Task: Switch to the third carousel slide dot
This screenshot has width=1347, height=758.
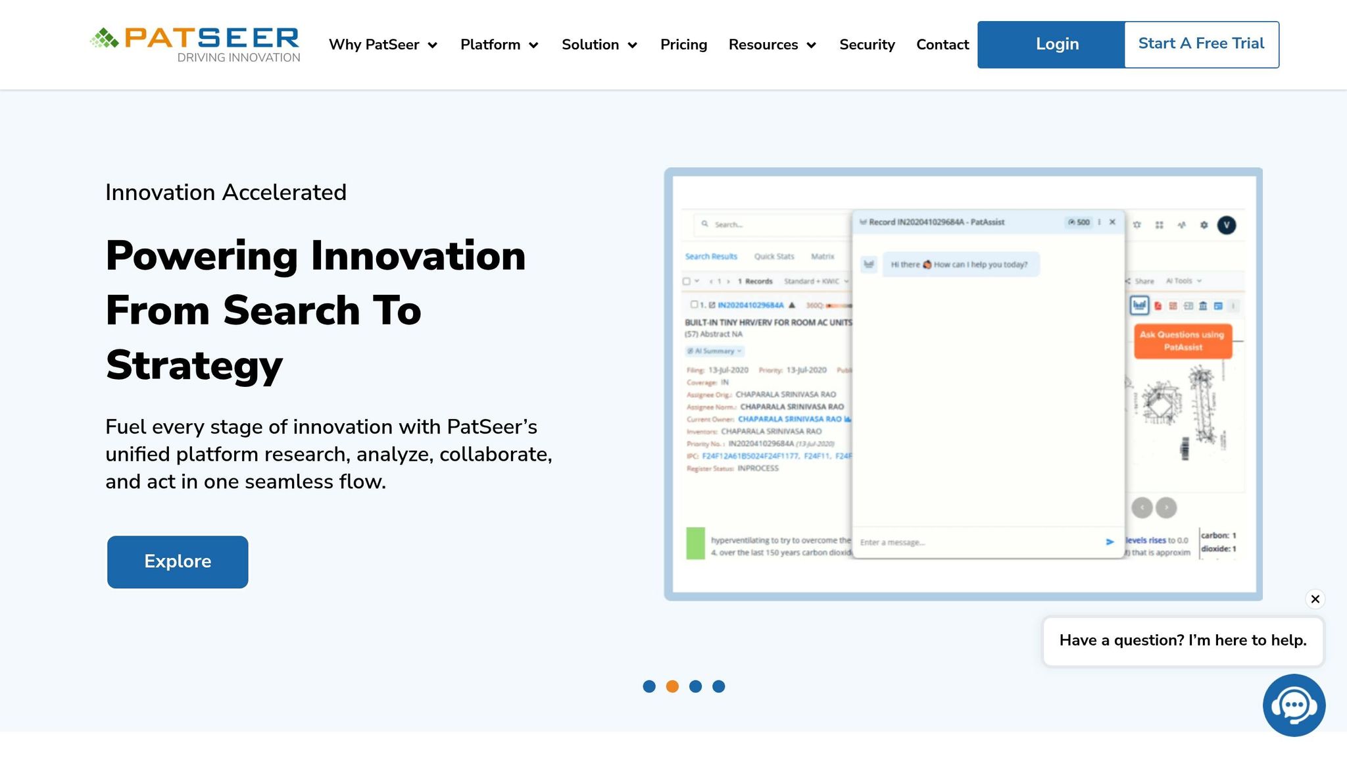Action: (695, 686)
